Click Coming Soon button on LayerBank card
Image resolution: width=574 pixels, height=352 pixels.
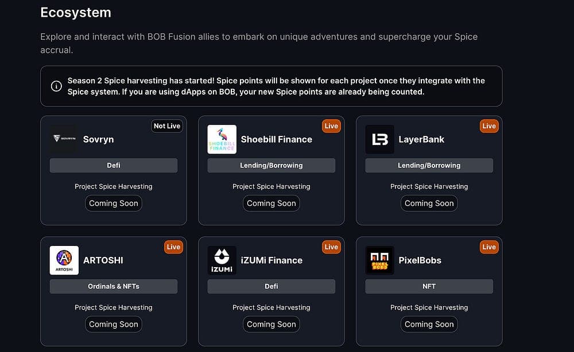(429, 204)
